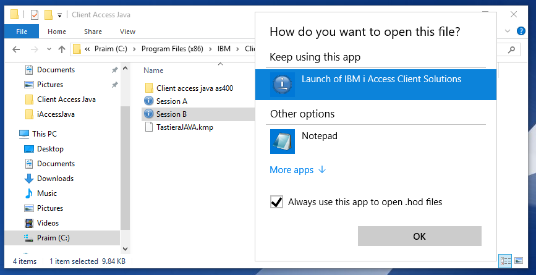Uncheck Always use this app for .hod files
Viewport: 536px width, 275px height.
276,202
